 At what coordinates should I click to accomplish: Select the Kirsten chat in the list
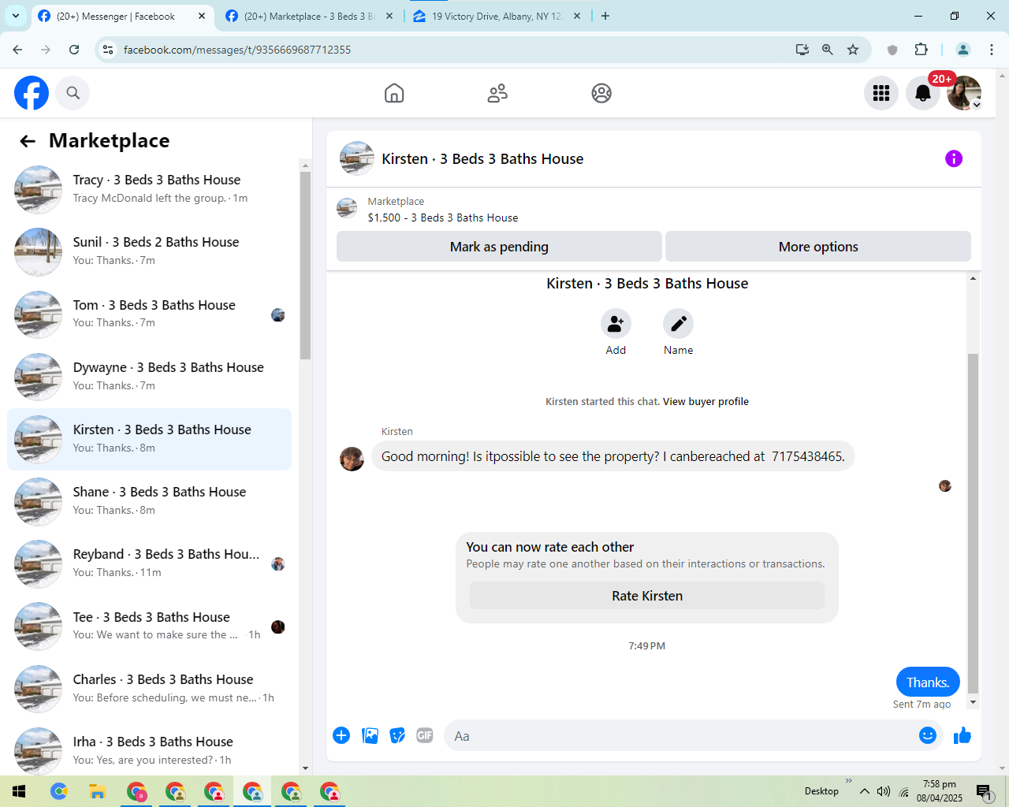[150, 439]
